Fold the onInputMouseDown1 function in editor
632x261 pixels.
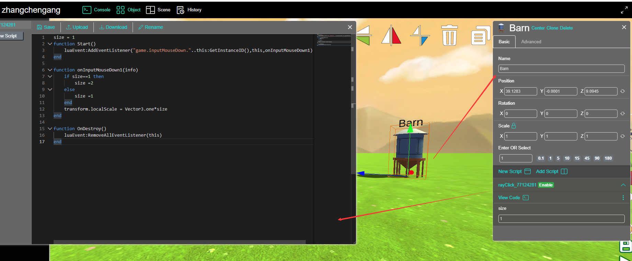click(x=50, y=70)
